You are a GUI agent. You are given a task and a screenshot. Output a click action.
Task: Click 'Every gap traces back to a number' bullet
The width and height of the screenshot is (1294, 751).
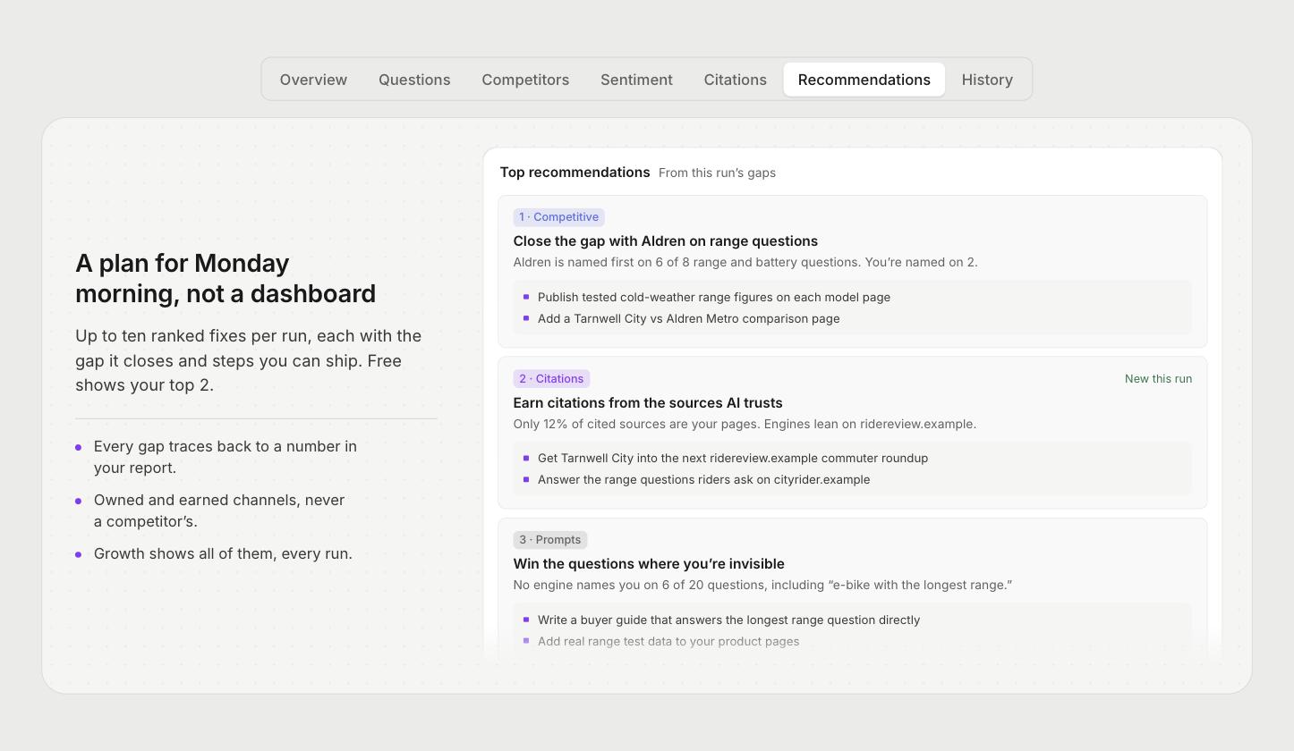(x=226, y=457)
